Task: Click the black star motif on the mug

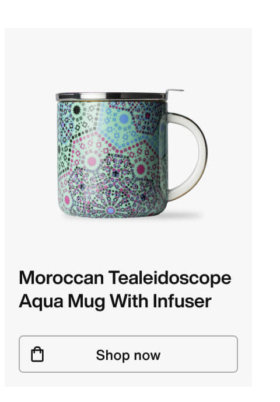Action: pos(77,110)
